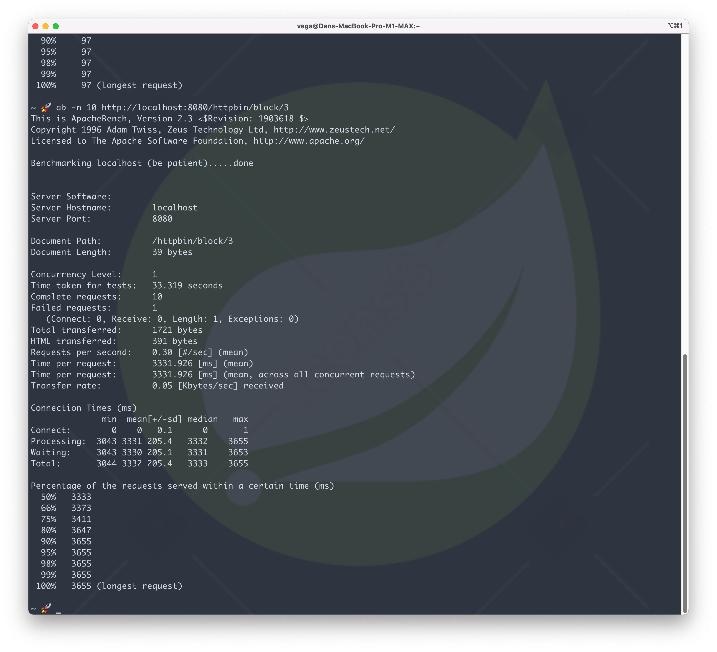Click the Server Hostname value localhost

coord(175,208)
